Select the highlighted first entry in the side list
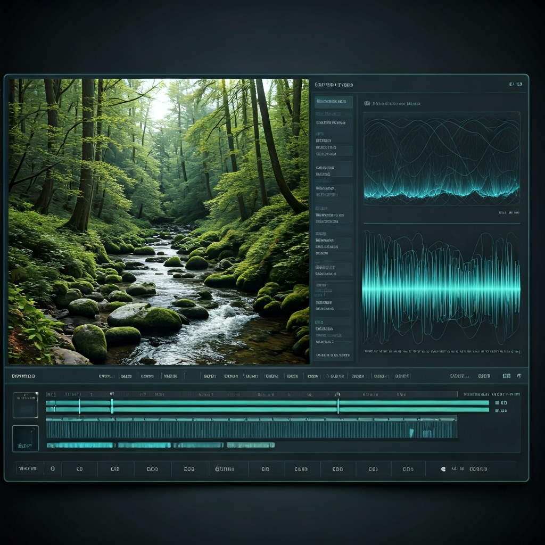545x545 pixels. coord(333,101)
